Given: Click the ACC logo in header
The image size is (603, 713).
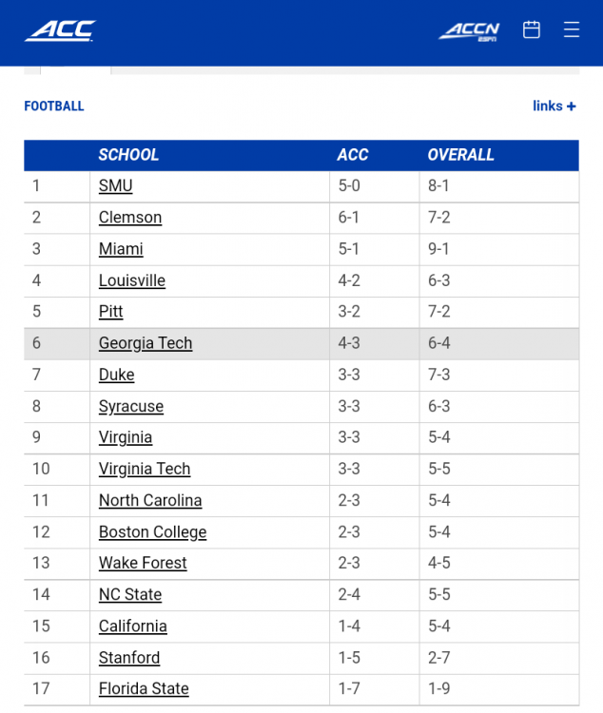Looking at the screenshot, I should (60, 30).
